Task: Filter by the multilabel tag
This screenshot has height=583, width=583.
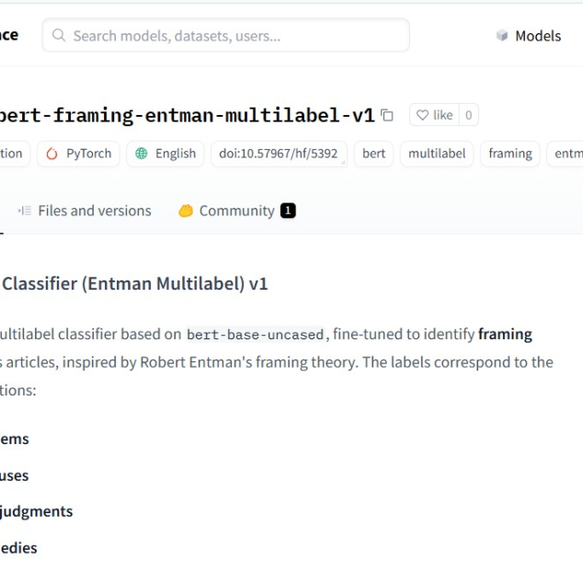Action: (437, 154)
